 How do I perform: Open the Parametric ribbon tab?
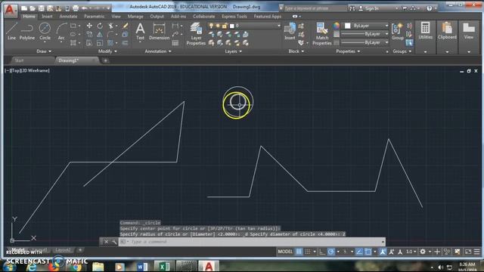tap(94, 17)
